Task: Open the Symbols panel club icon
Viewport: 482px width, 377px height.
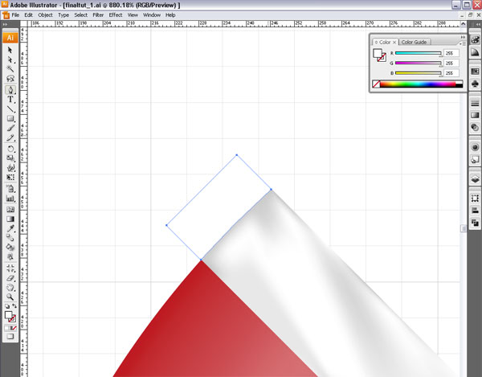Action: click(x=475, y=84)
